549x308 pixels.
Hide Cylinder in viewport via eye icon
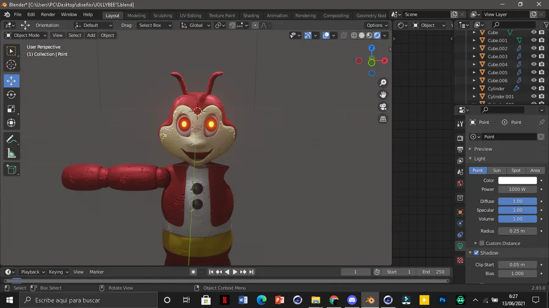[534, 88]
